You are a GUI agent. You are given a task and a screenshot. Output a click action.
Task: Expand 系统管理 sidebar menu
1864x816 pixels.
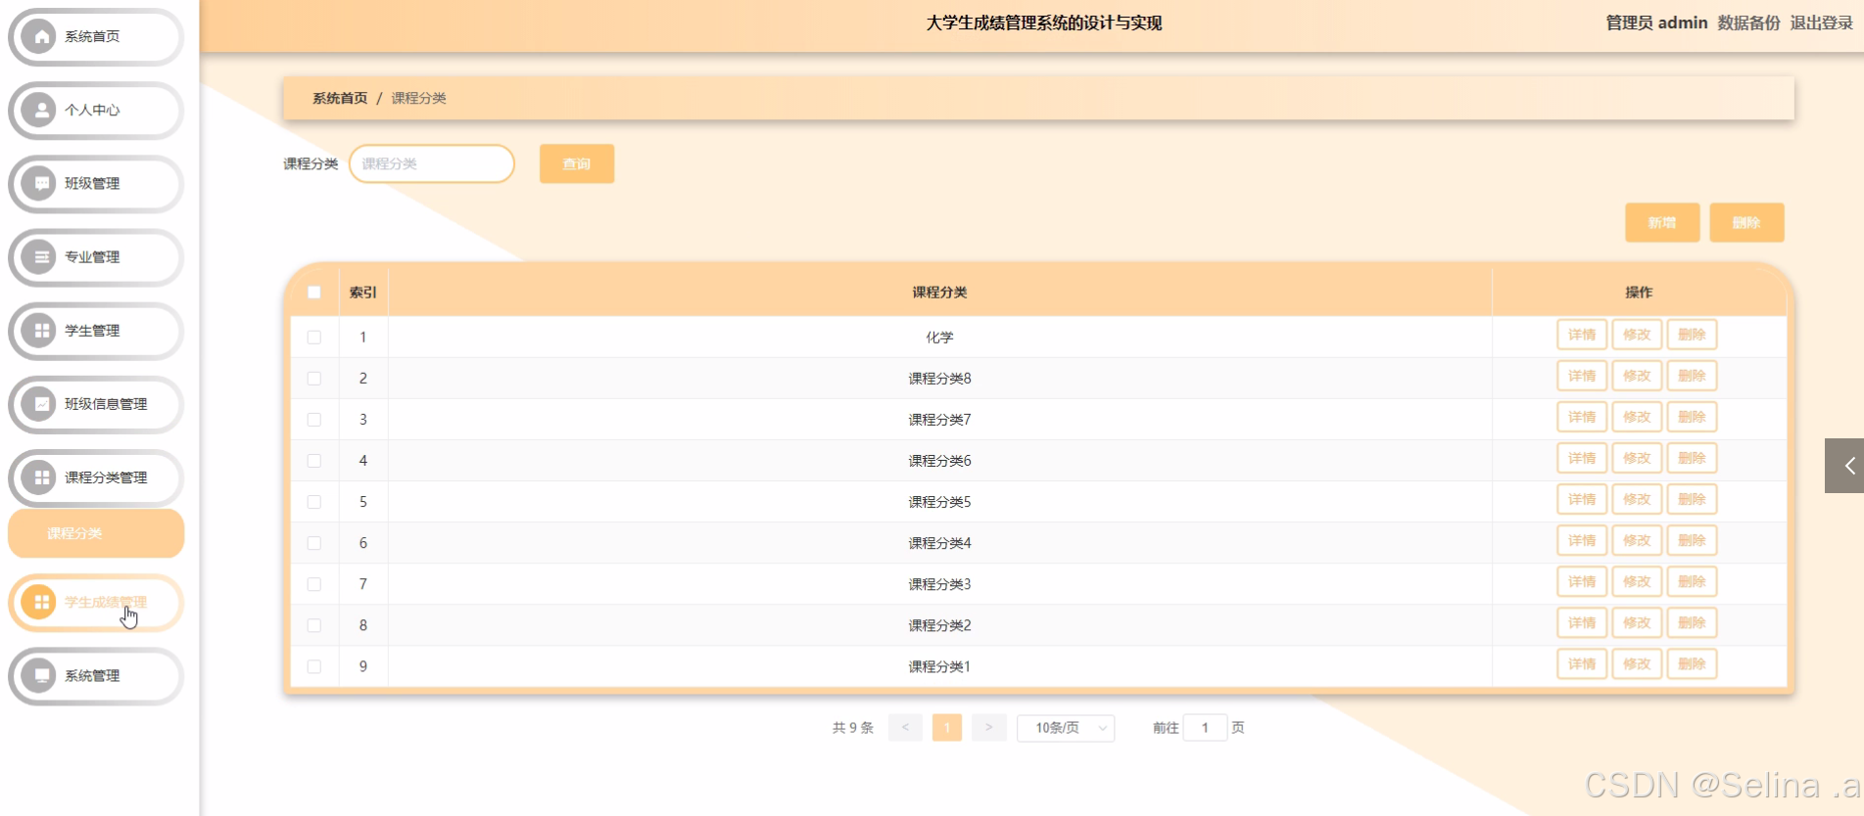96,676
